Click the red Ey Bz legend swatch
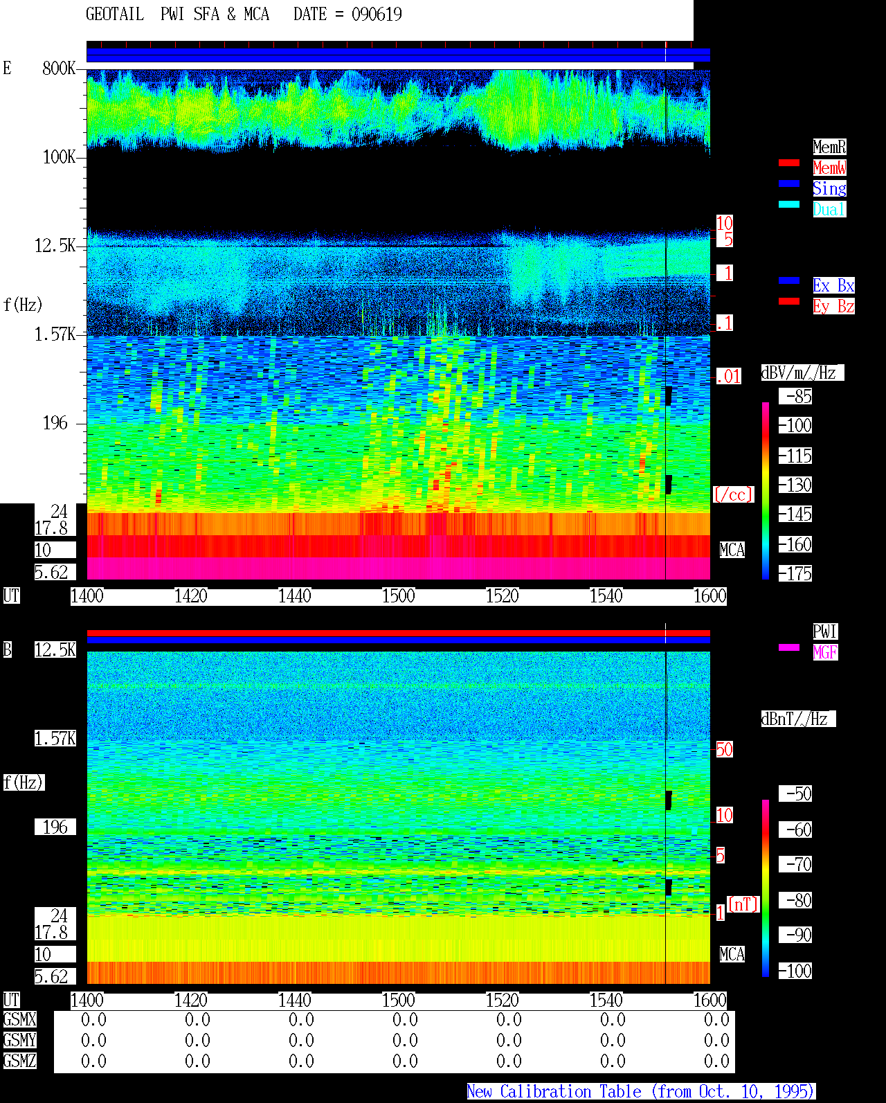 (x=789, y=301)
